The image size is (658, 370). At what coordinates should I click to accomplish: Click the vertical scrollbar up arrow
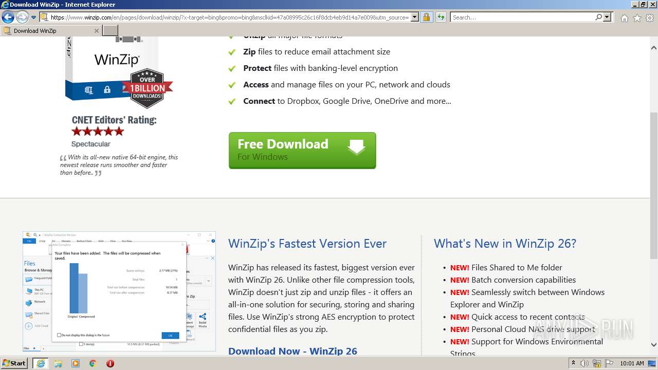point(654,48)
